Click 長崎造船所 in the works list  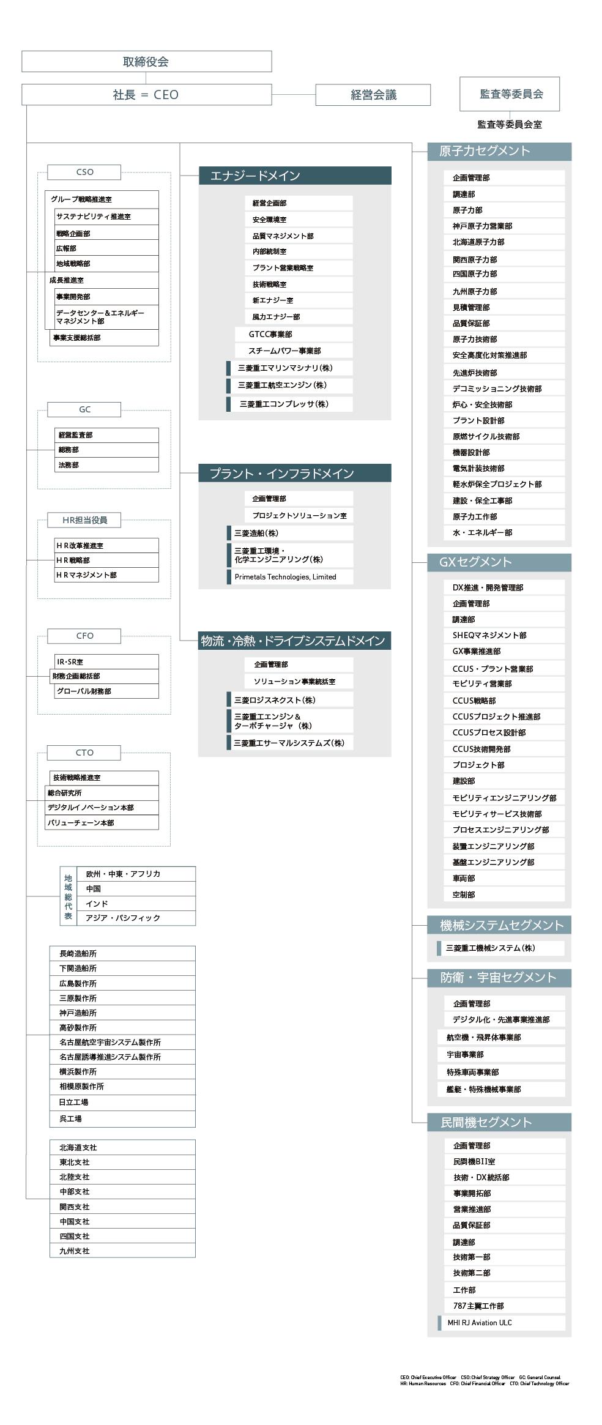click(x=122, y=953)
